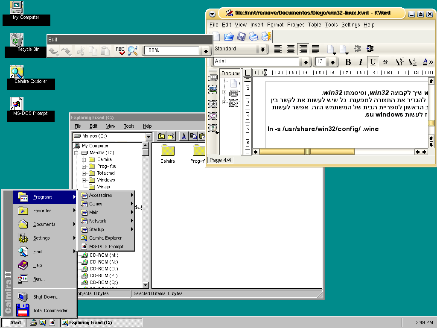
Task: Open the font size 13 dropdown
Action: pyautogui.click(x=332, y=62)
